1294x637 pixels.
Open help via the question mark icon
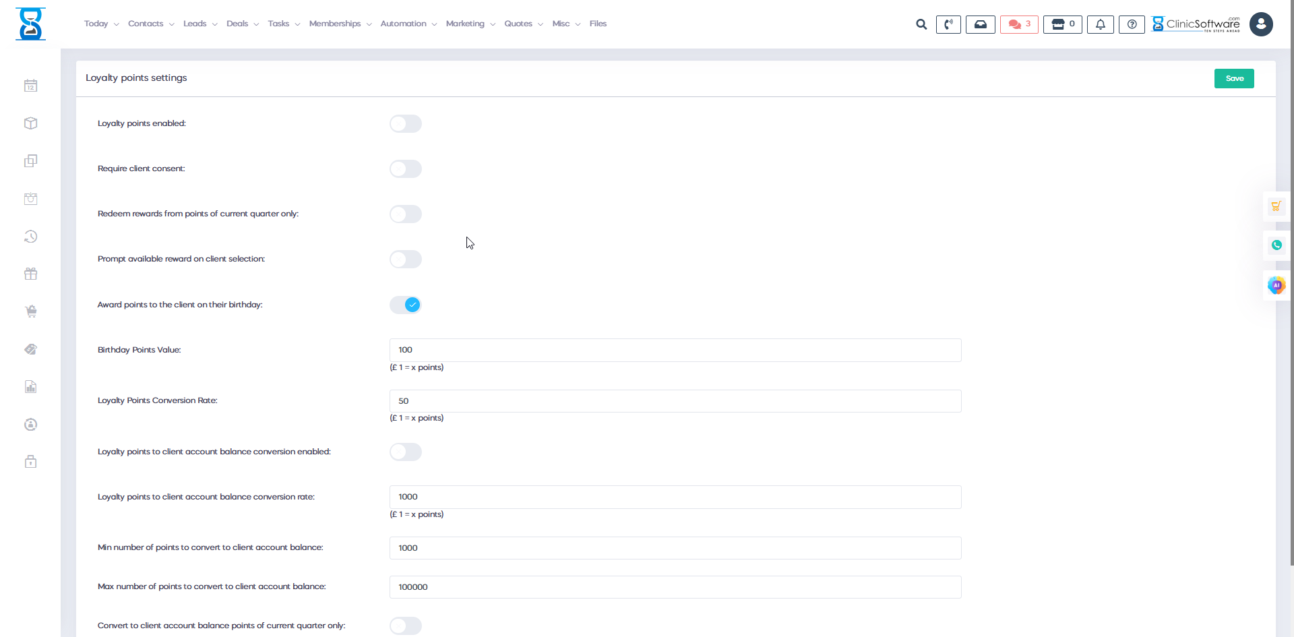pos(1132,24)
